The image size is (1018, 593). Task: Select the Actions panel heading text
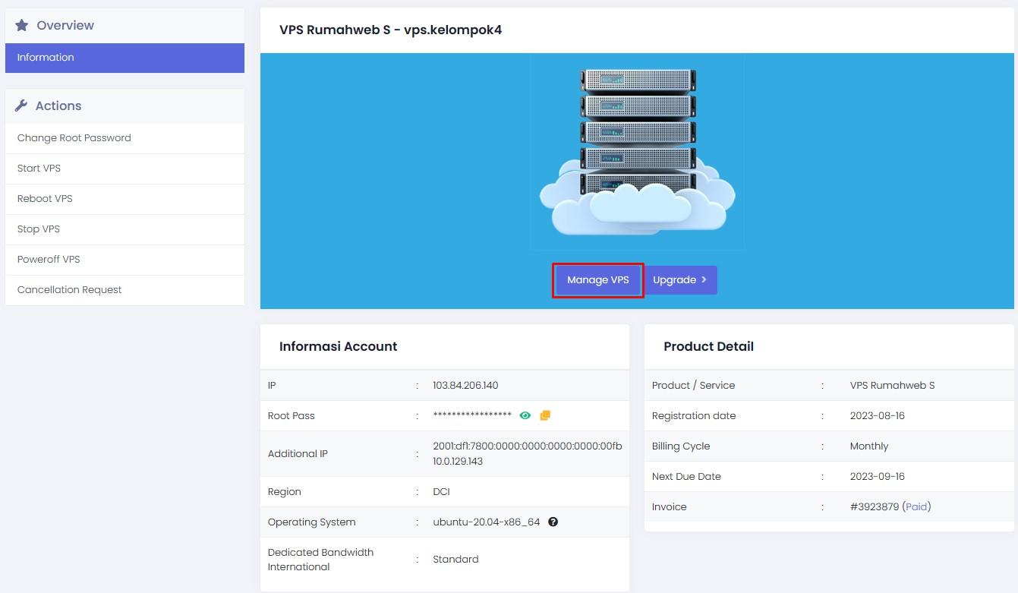point(58,106)
